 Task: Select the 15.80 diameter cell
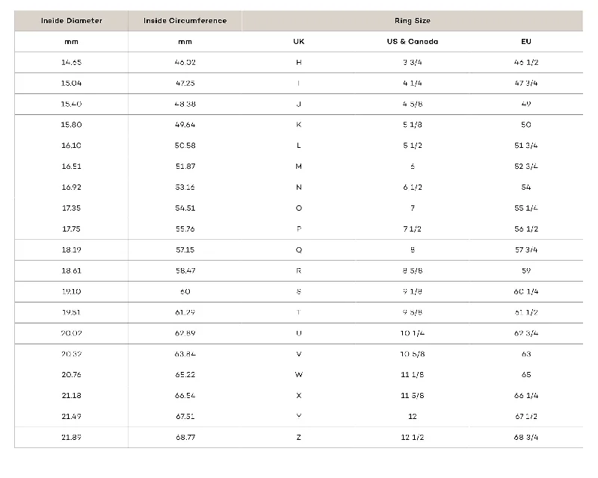pyautogui.click(x=71, y=125)
